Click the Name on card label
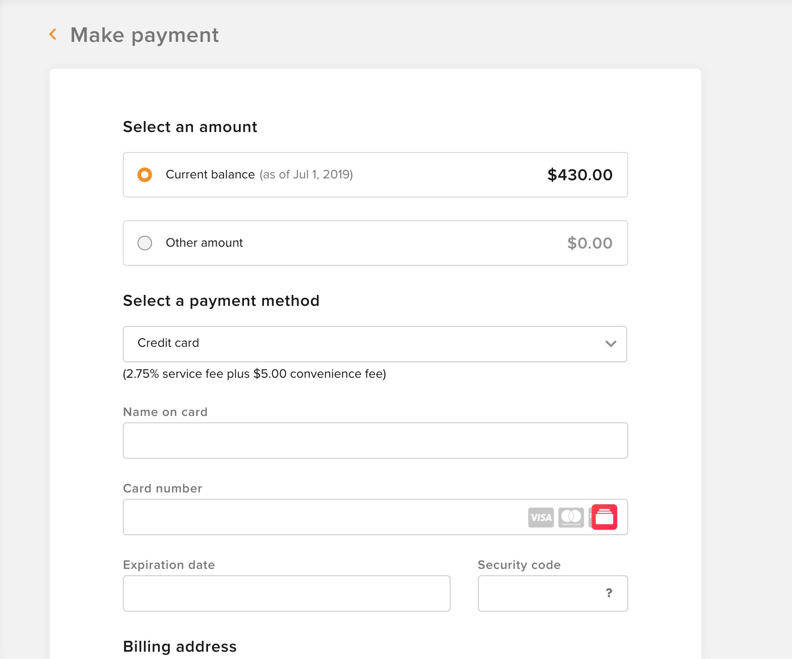The width and height of the screenshot is (792, 659). point(165,412)
